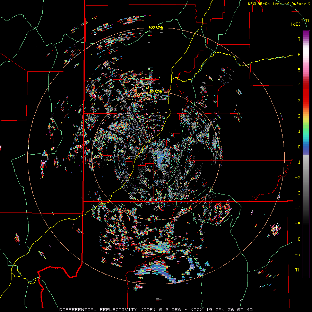Click the DZD legend title

[304, 21]
